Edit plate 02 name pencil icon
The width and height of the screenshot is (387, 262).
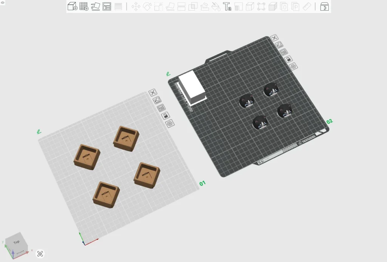(168, 74)
